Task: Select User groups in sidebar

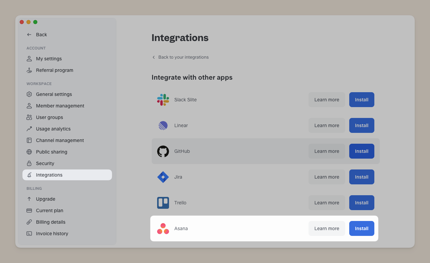Action: click(x=67, y=117)
